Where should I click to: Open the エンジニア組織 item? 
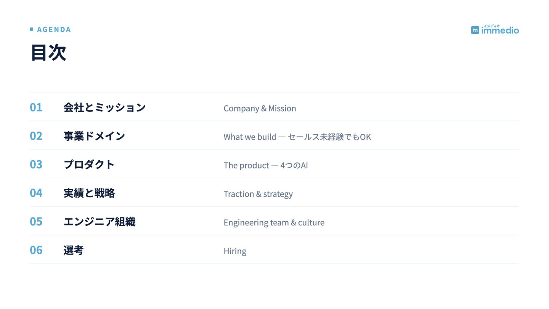(99, 222)
